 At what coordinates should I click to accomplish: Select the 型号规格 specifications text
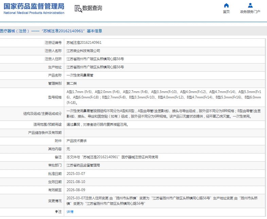(x=164, y=97)
